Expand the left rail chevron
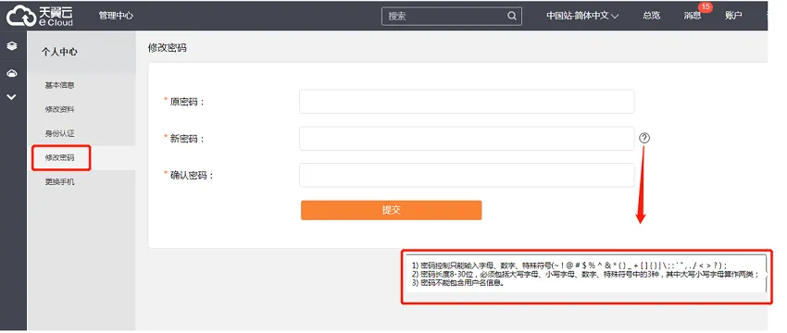The width and height of the screenshot is (787, 333). (11, 97)
